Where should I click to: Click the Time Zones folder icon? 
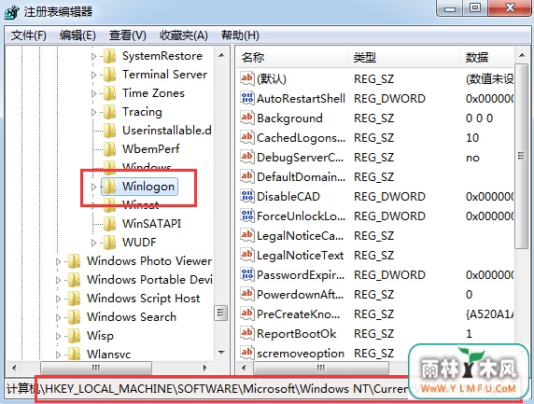pyautogui.click(x=109, y=93)
